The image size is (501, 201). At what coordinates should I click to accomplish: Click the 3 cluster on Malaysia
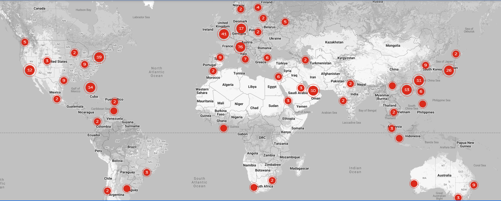(392, 128)
